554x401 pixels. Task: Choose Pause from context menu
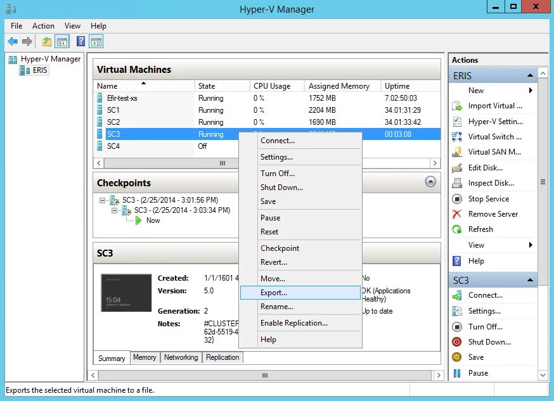click(x=300, y=218)
